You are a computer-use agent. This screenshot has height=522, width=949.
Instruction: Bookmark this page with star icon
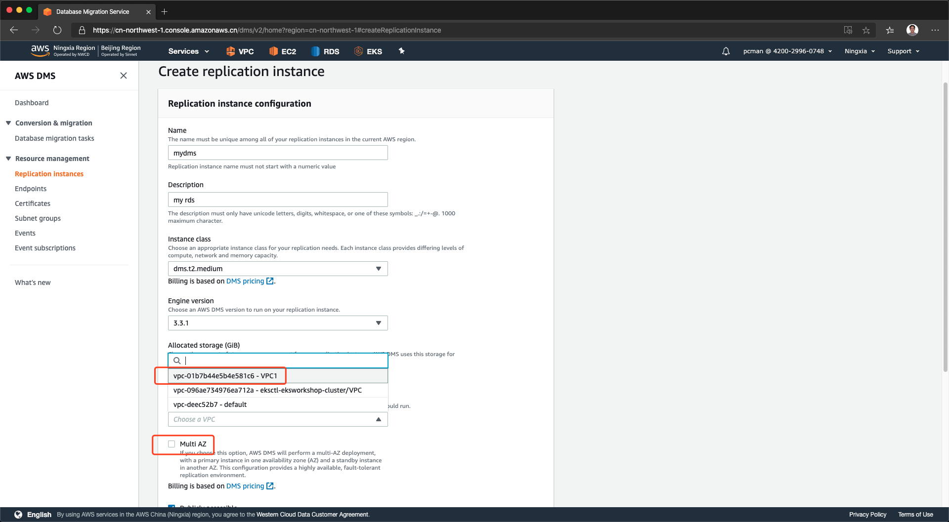click(x=866, y=30)
